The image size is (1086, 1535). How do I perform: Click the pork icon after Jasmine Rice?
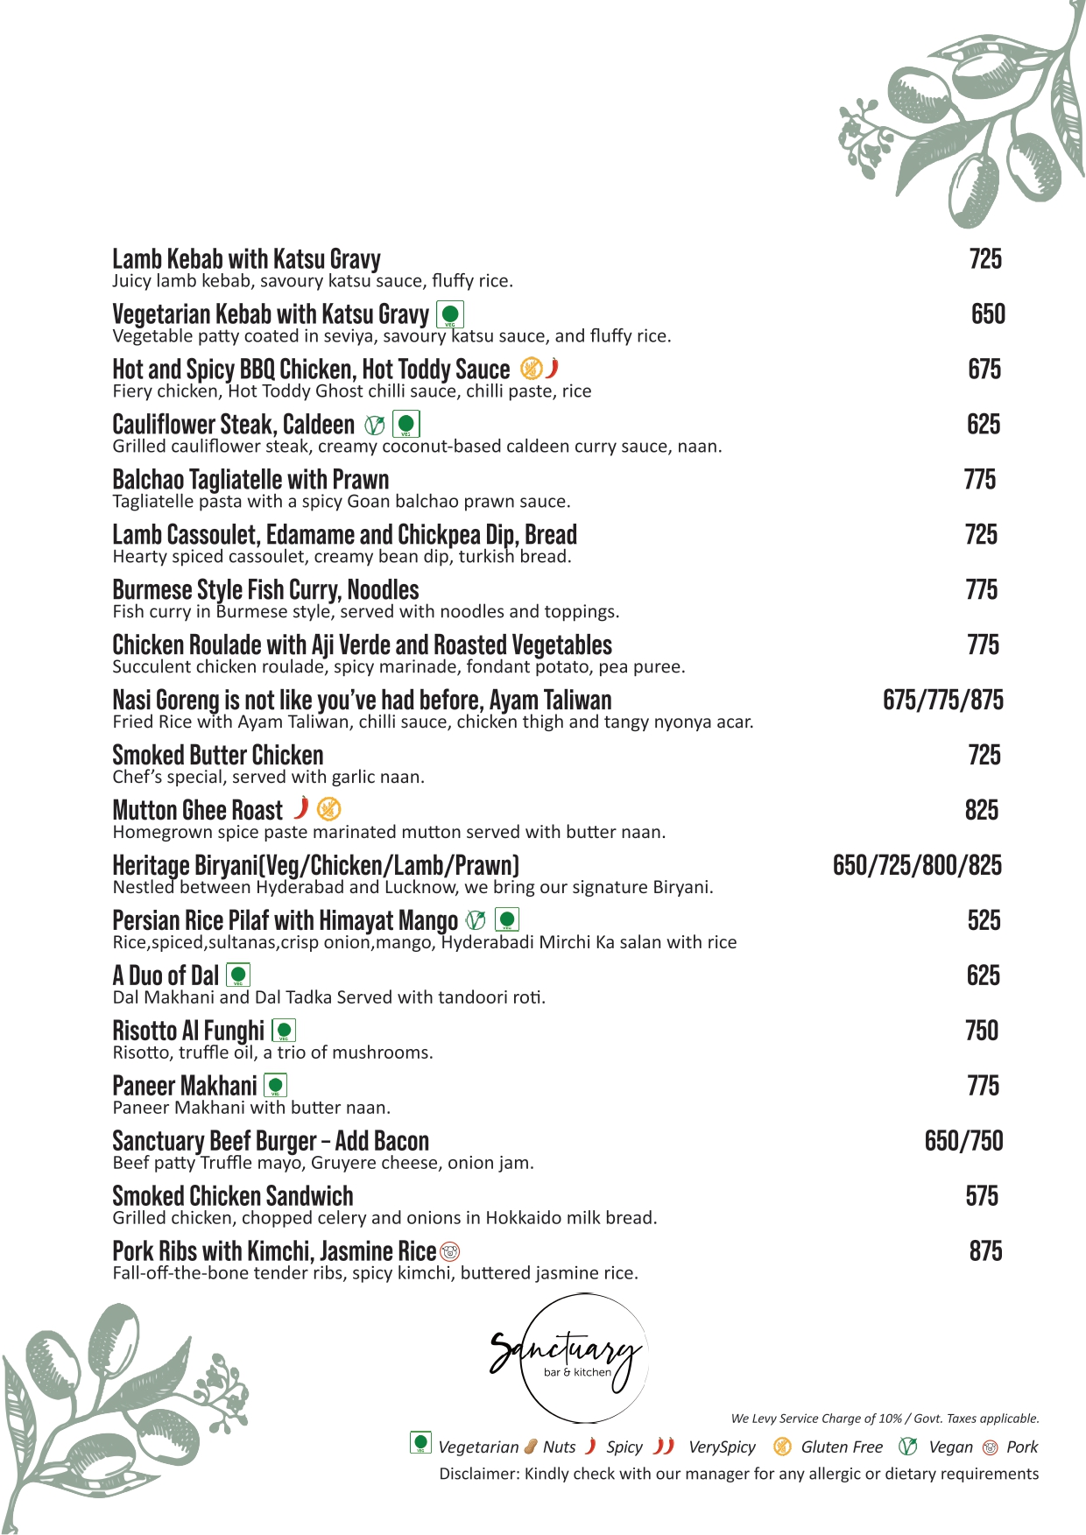[450, 1251]
